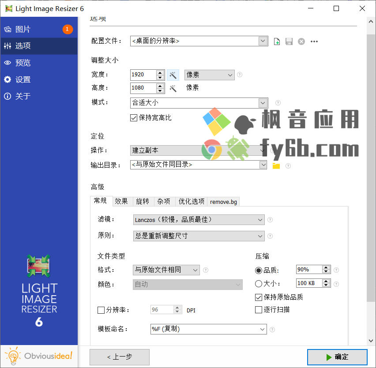Open the 像素 unit dropdown

pos(209,75)
